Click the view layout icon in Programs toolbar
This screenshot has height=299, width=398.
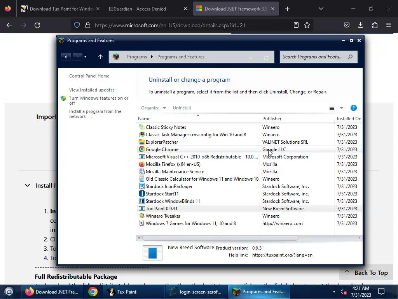point(332,108)
